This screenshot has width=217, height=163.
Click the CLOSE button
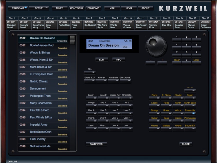186,144
